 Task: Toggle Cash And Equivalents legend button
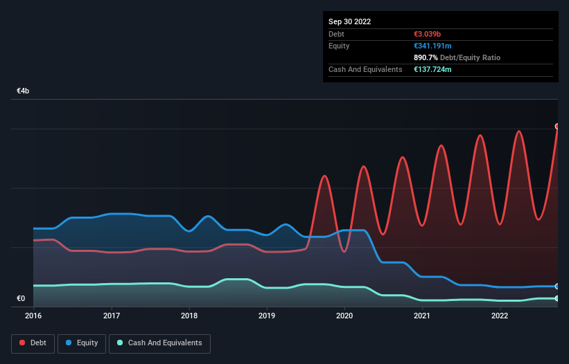pos(159,343)
